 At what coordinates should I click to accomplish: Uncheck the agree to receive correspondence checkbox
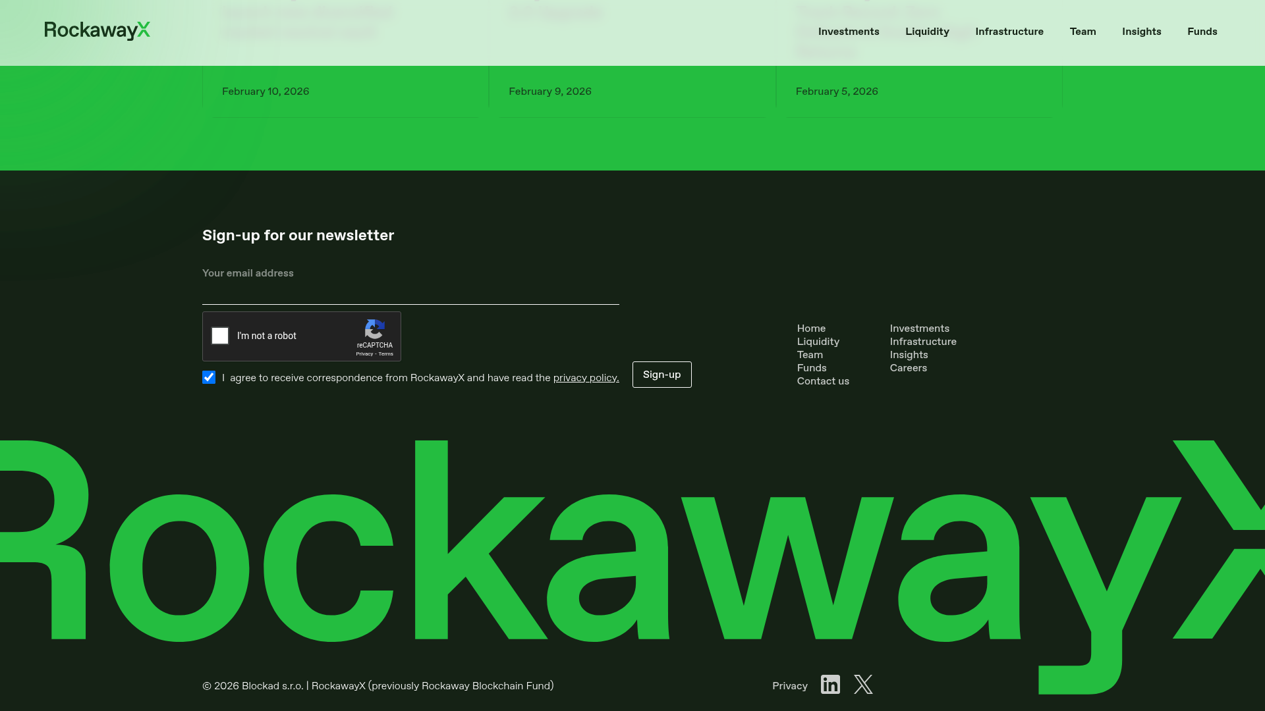tap(209, 377)
